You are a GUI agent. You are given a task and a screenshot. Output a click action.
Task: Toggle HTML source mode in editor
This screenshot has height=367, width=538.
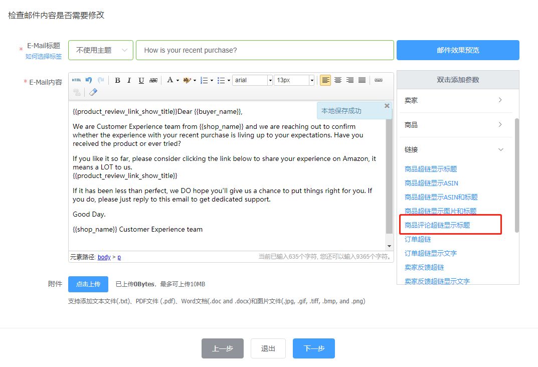click(77, 80)
